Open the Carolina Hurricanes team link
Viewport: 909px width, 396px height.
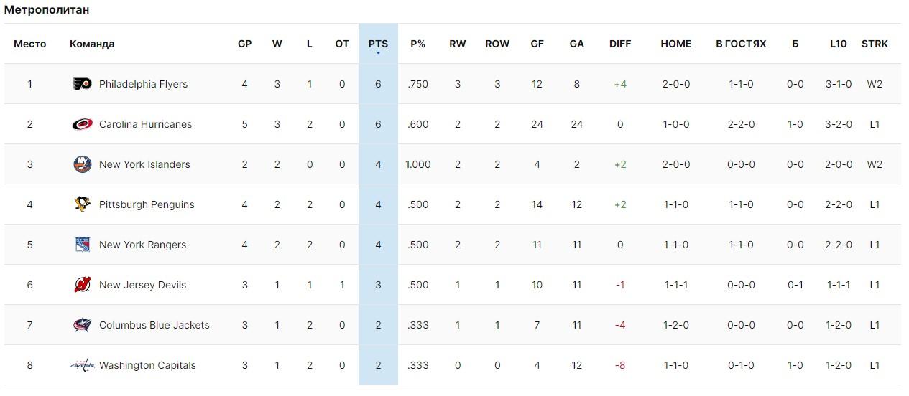click(145, 124)
